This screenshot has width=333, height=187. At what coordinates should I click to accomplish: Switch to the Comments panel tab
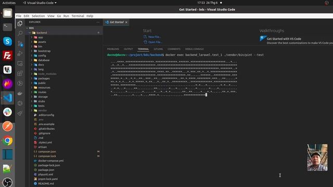174,49
